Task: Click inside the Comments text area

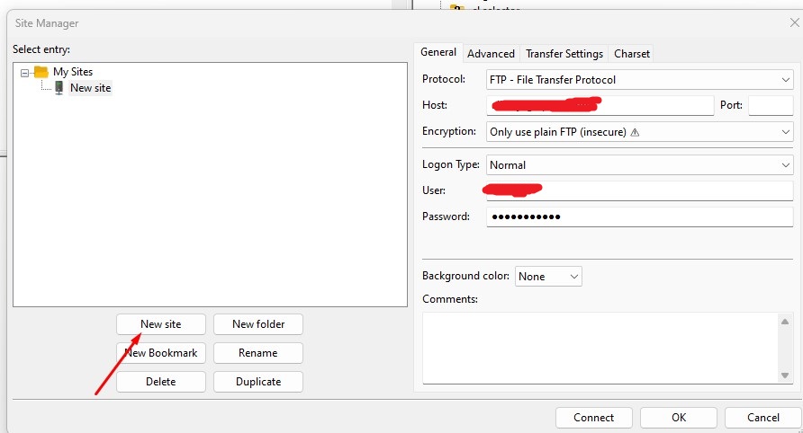Action: (600, 349)
